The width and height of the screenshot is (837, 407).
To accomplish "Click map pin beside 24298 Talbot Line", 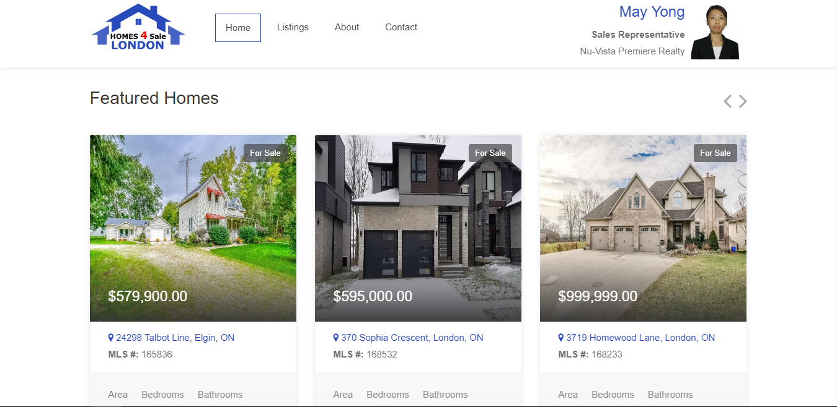I will [111, 338].
